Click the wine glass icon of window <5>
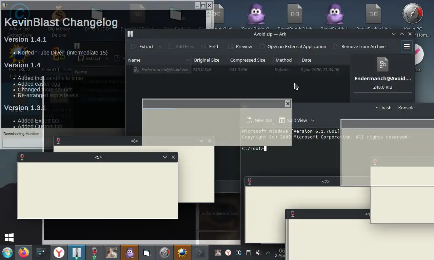The image size is (434, 260). [x=22, y=157]
